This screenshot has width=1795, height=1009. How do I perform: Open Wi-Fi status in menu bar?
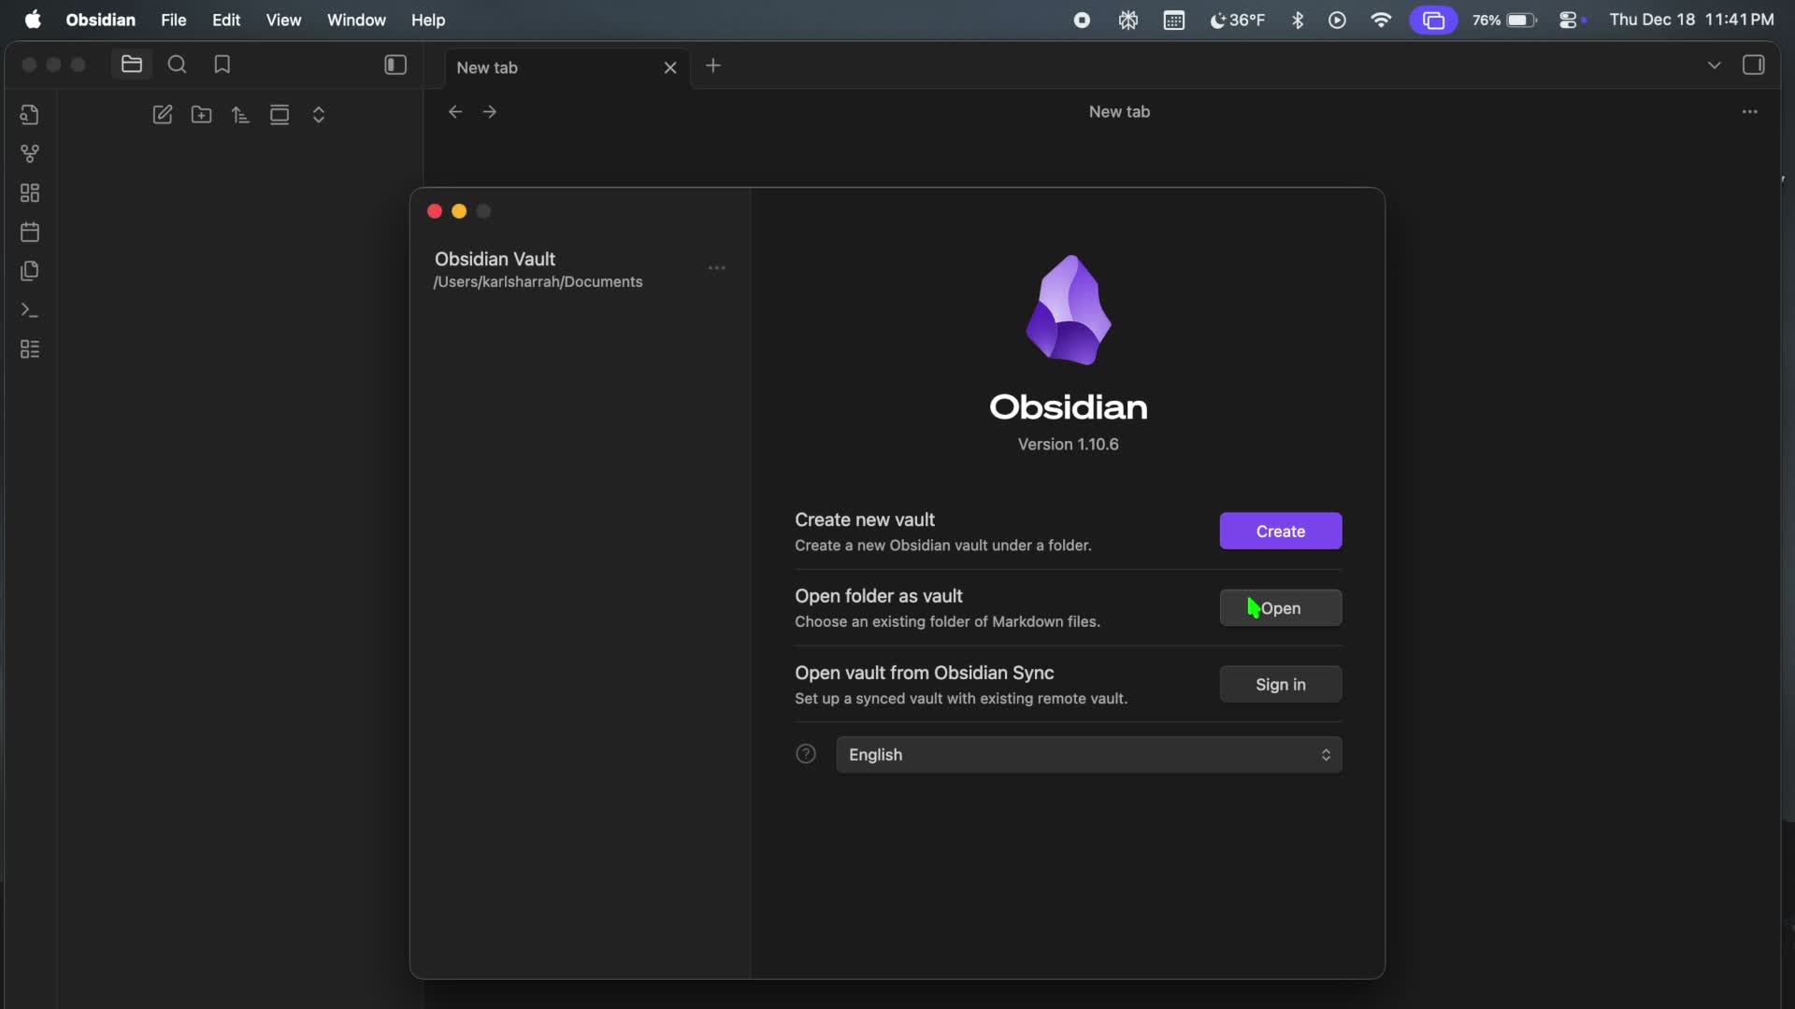1381,20
